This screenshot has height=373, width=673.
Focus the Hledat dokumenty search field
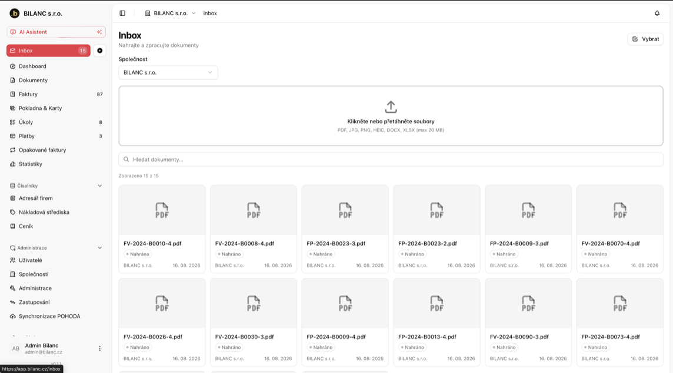click(x=391, y=160)
